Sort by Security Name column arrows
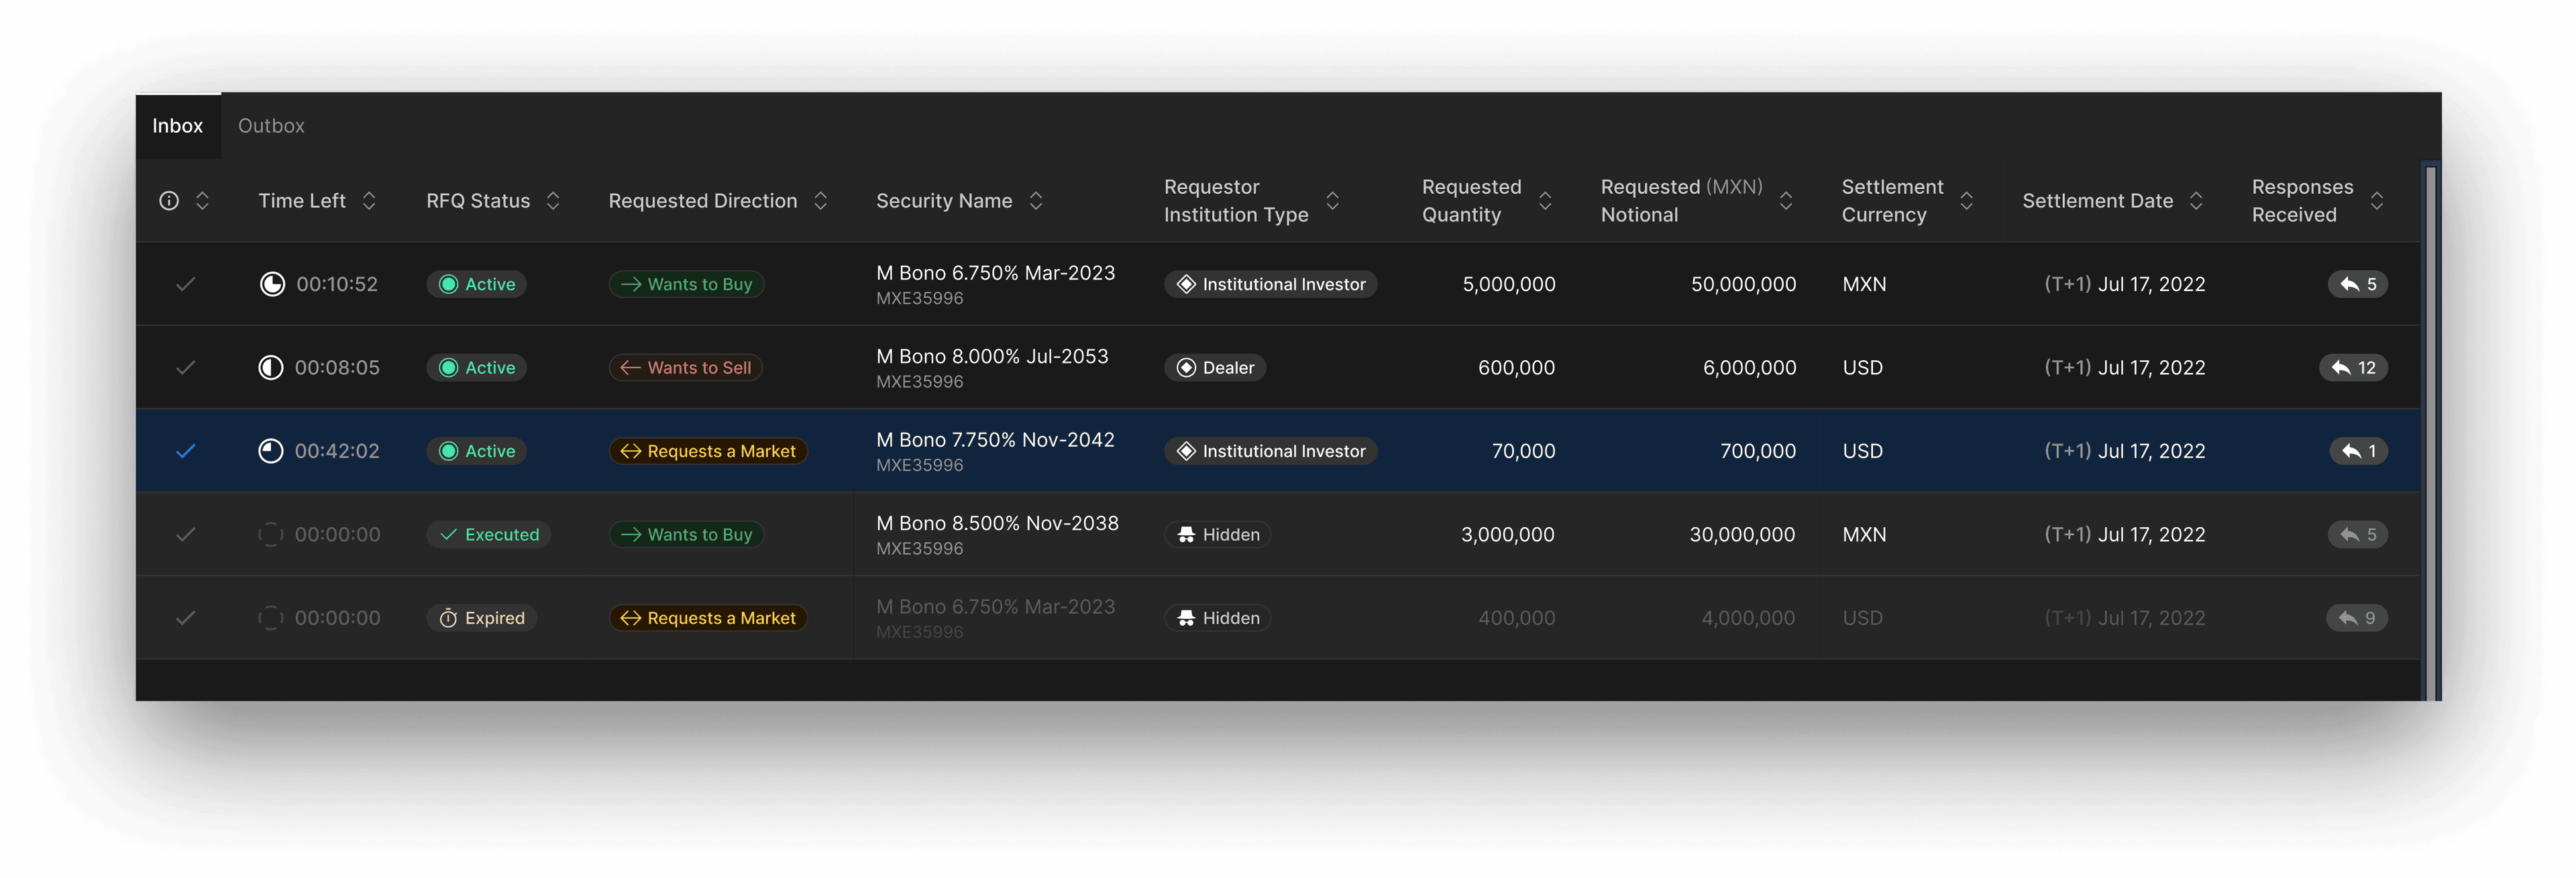The height and width of the screenshot is (878, 2576). pyautogui.click(x=1036, y=201)
